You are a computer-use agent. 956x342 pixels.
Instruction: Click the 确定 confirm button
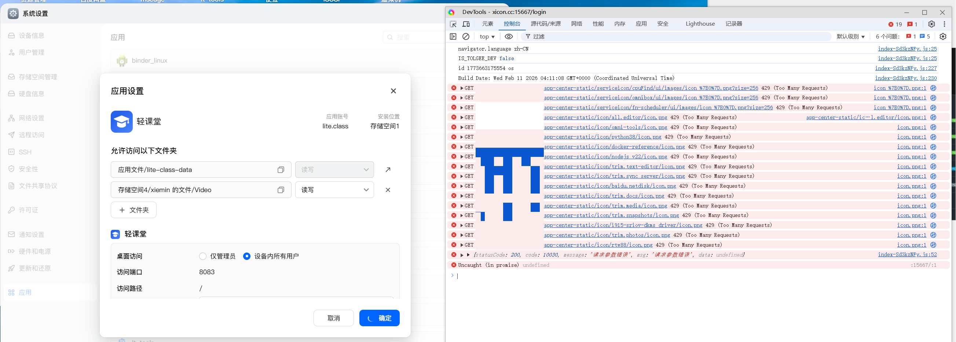point(379,318)
